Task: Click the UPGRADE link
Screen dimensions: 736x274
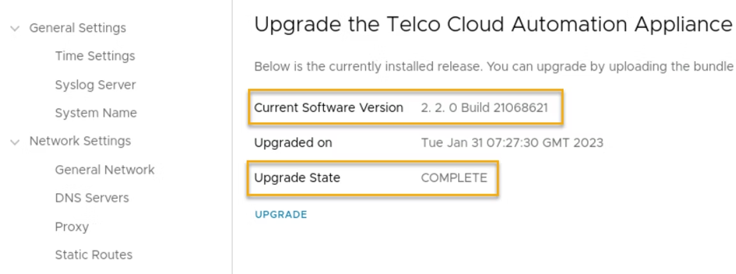Action: [280, 215]
